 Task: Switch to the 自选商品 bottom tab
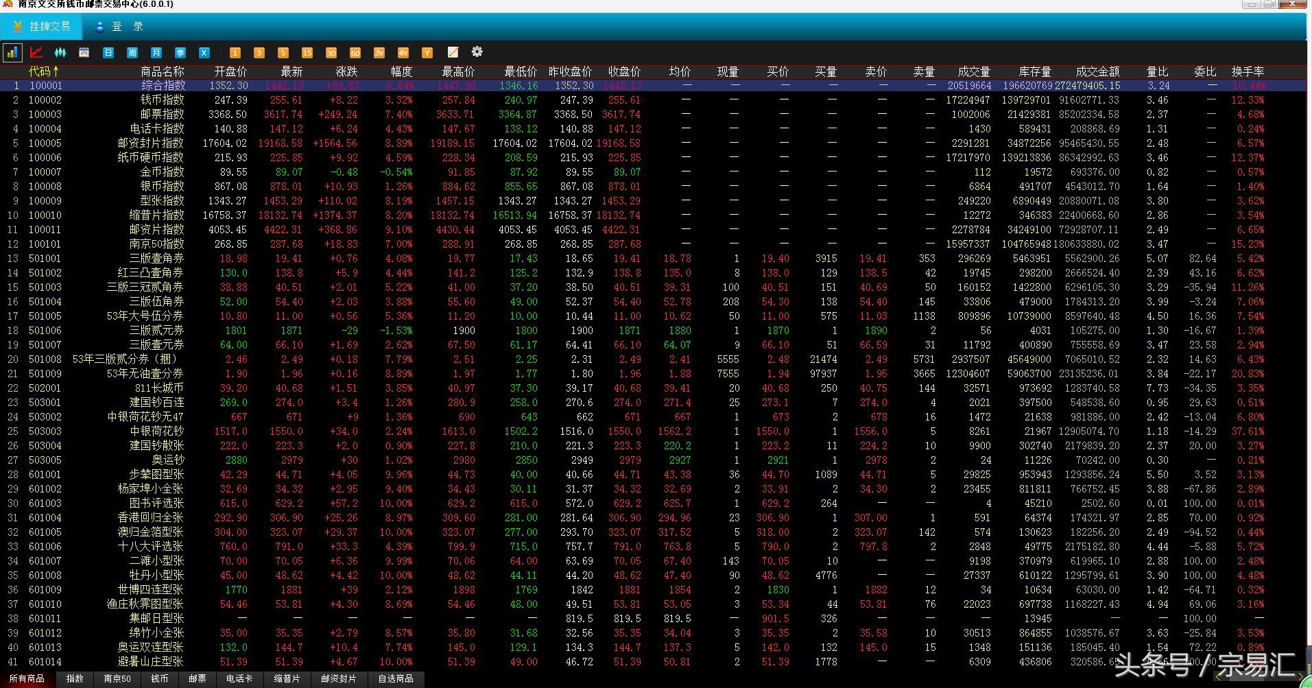396,679
